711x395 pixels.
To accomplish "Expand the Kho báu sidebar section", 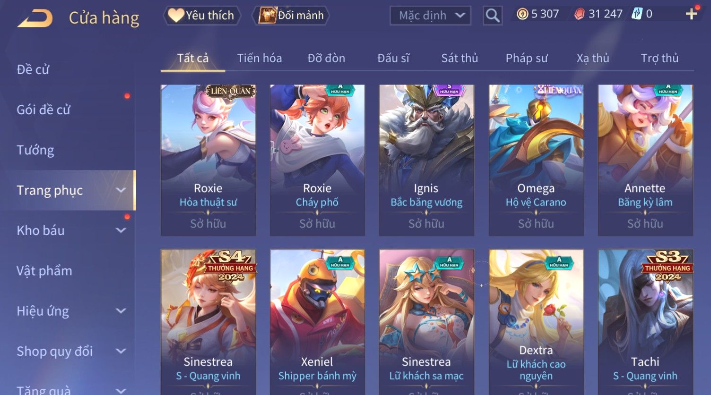I will coord(121,230).
